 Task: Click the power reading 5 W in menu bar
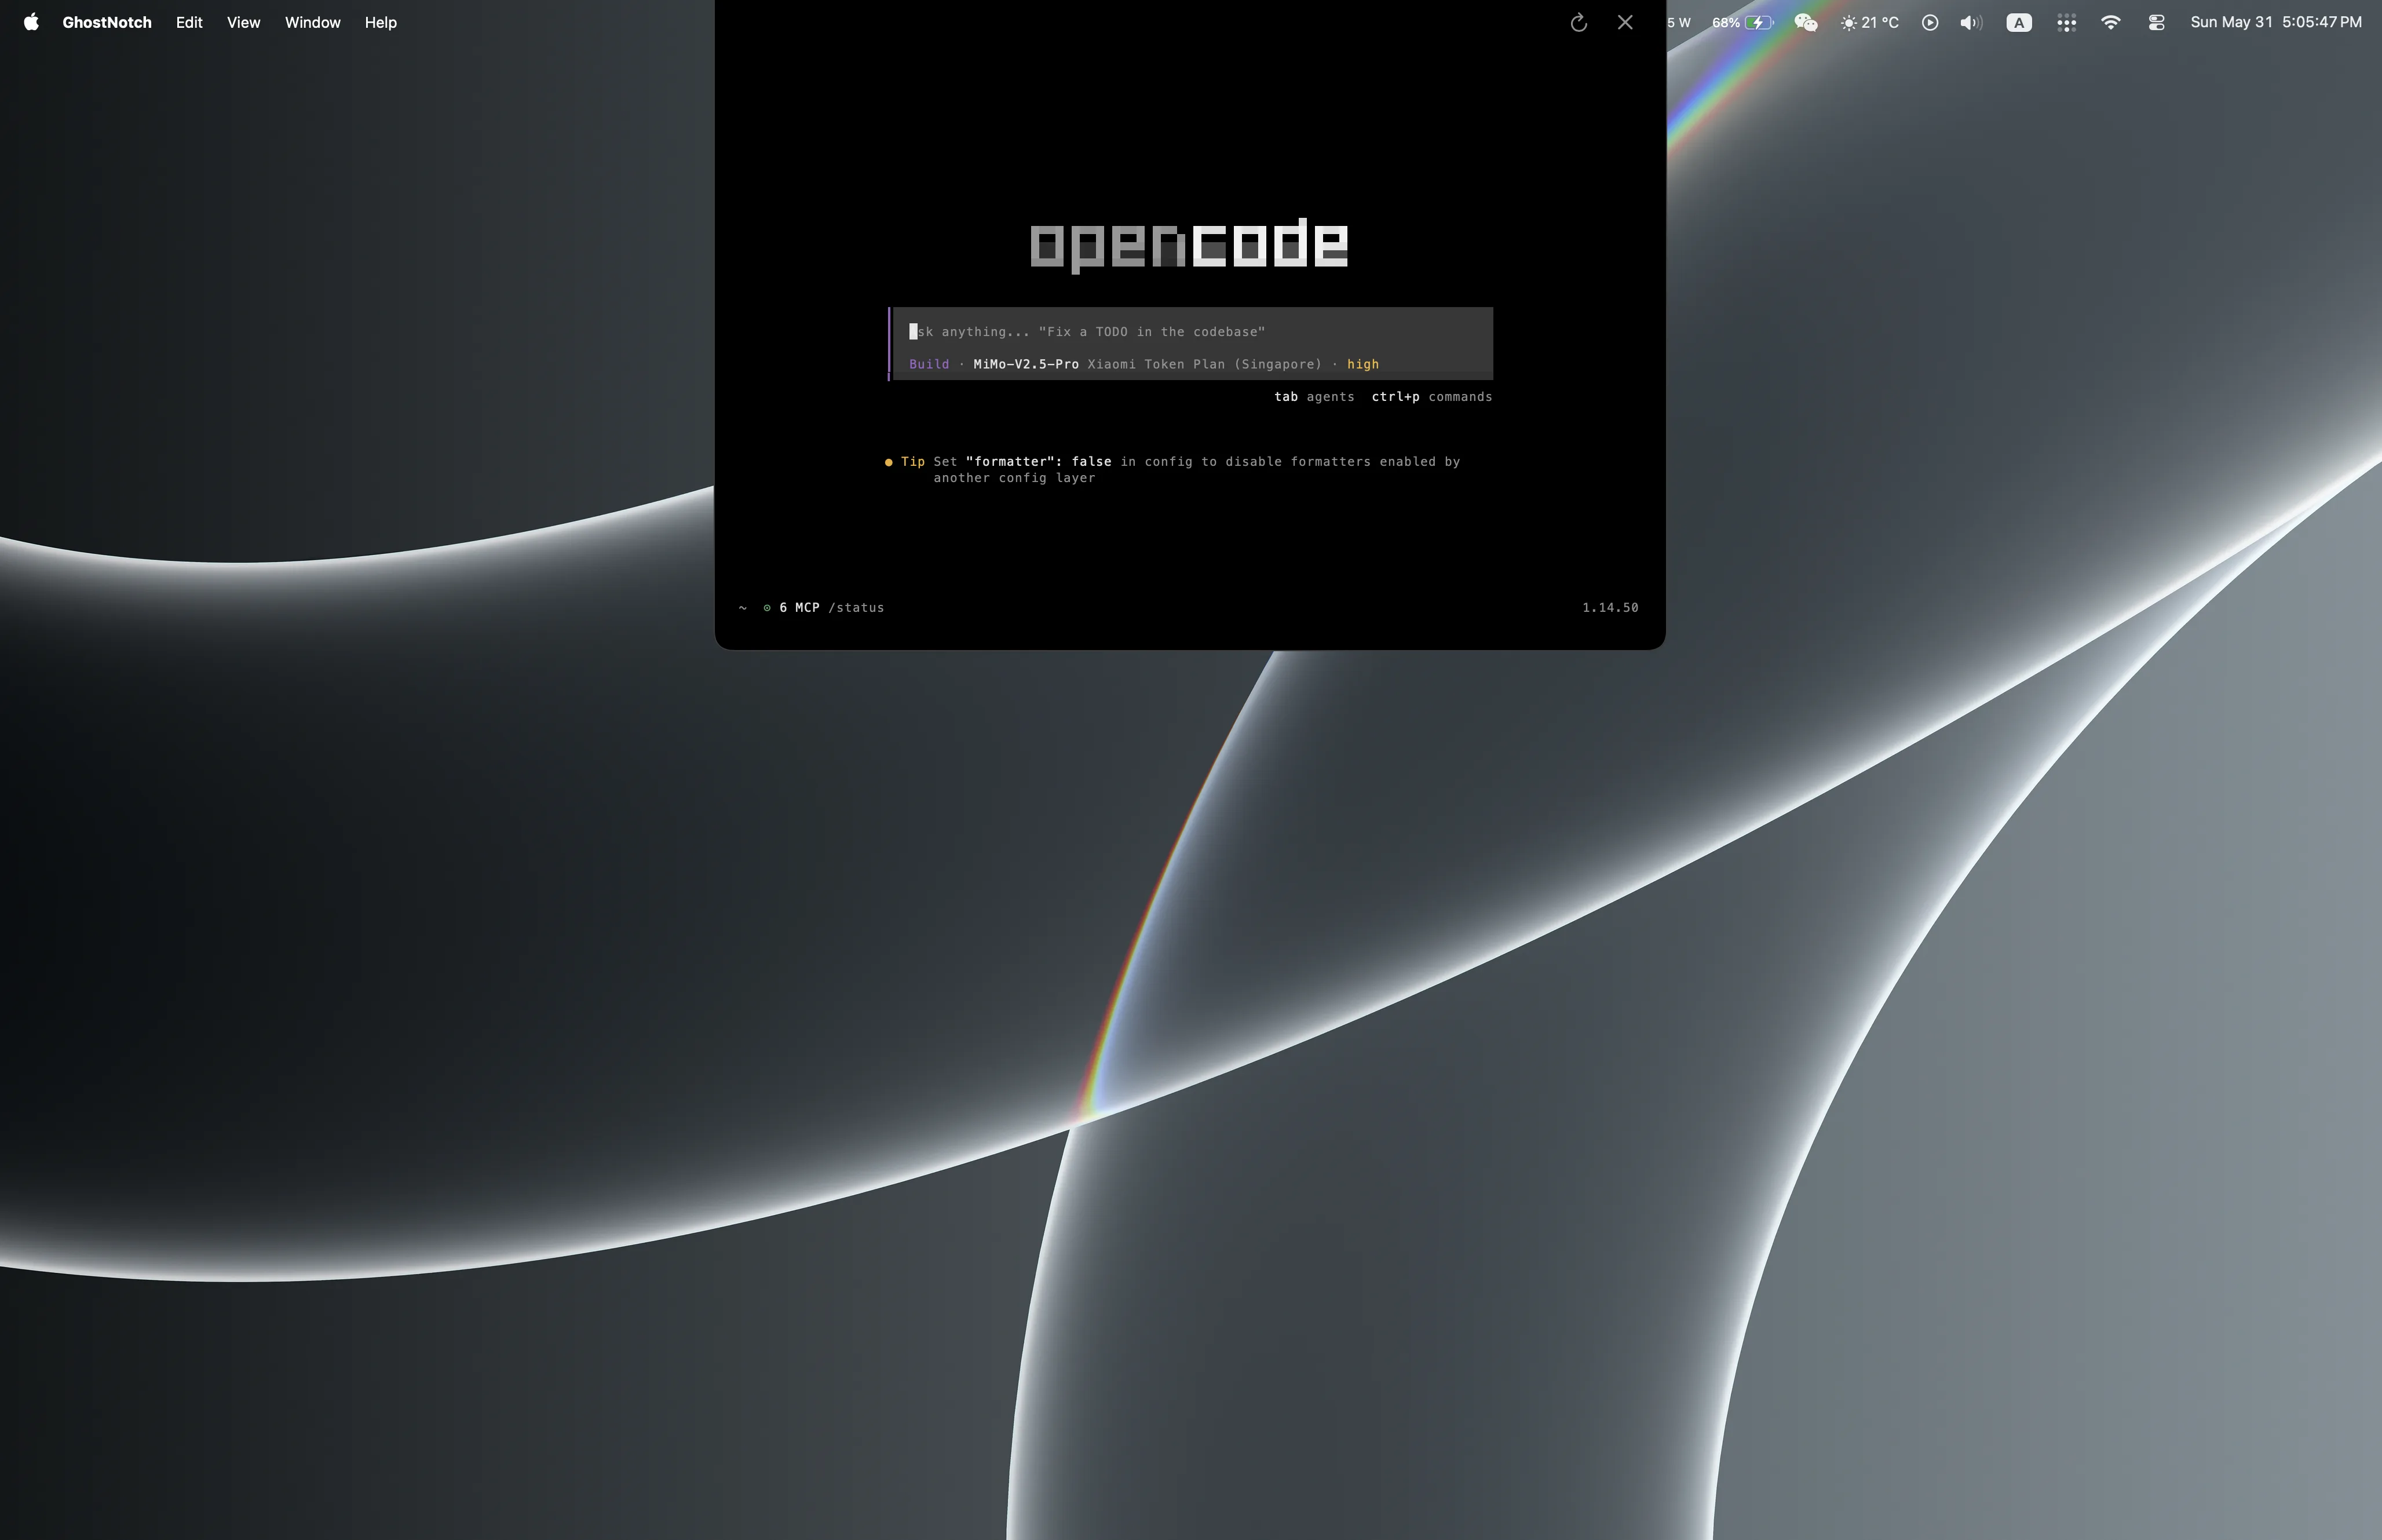1679,22
